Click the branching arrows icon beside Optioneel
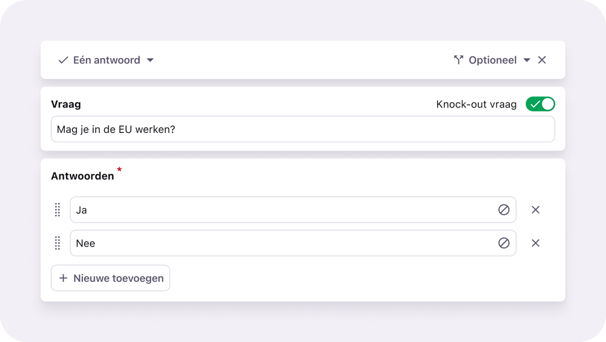606x342 pixels. coord(459,60)
